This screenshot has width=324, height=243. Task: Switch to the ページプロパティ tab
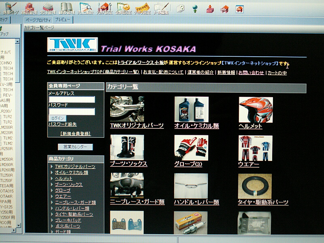[x=38, y=20]
